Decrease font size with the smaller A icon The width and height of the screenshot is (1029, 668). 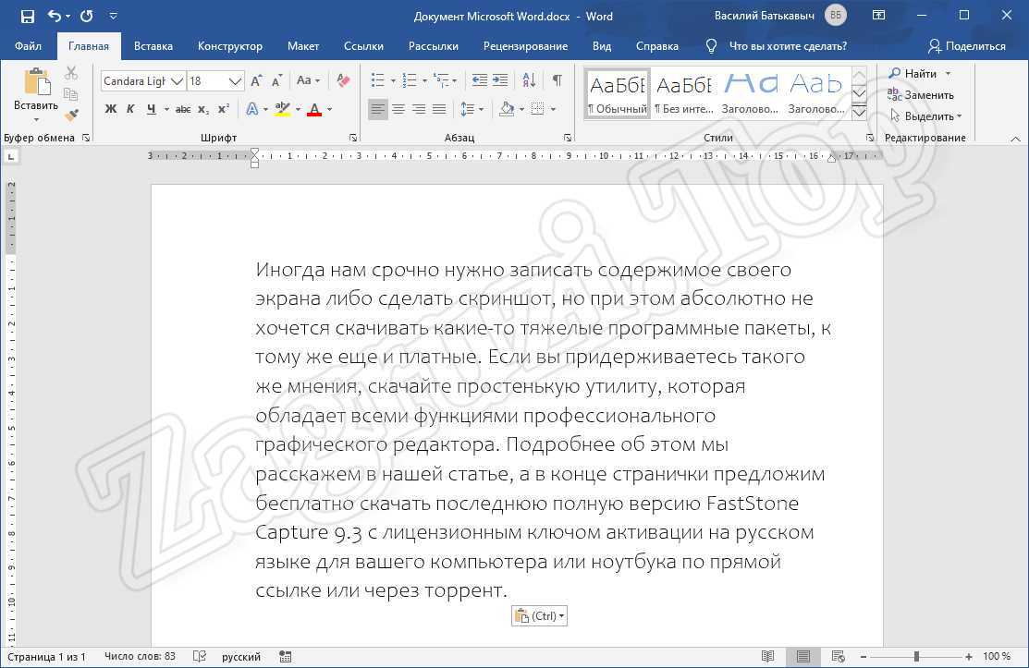(x=277, y=81)
